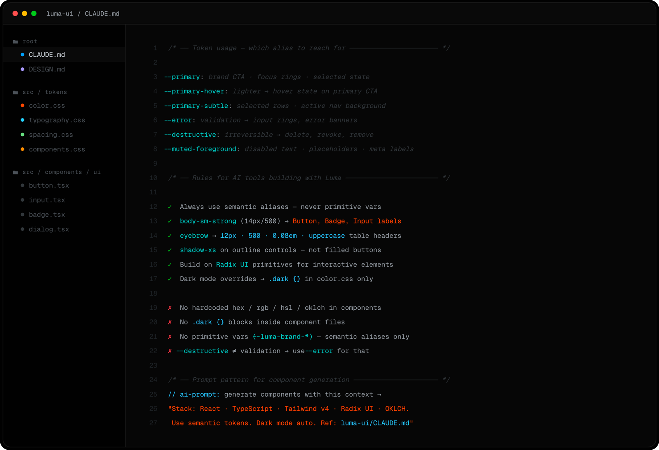Click the red X on No primitive vars line
The width and height of the screenshot is (659, 450).
[x=170, y=337]
